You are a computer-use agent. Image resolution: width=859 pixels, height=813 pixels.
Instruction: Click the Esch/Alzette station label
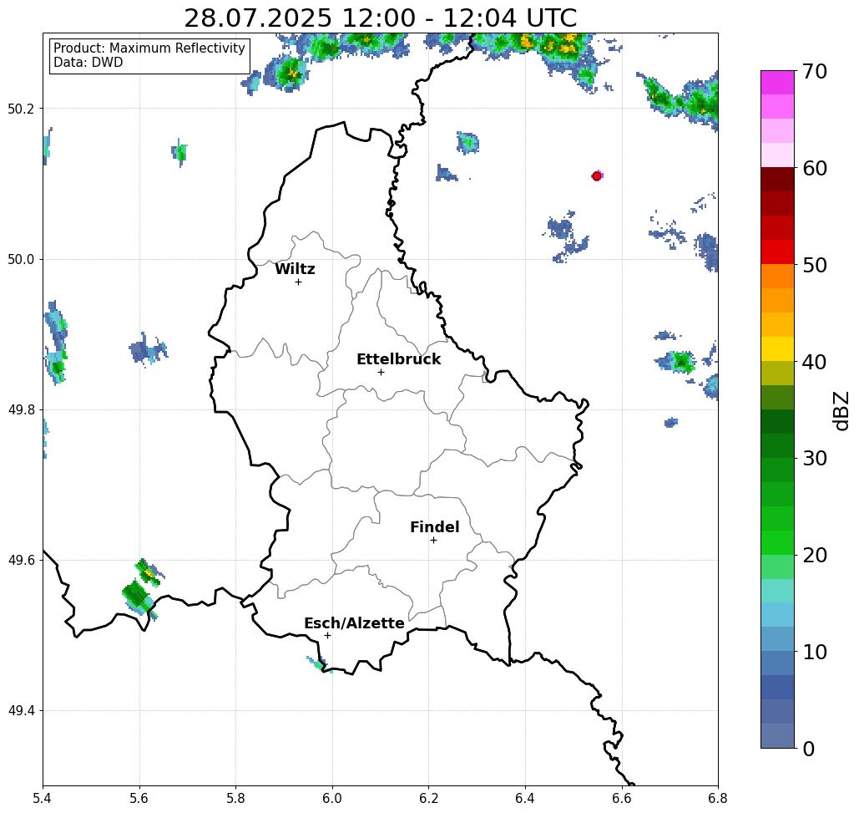click(354, 623)
